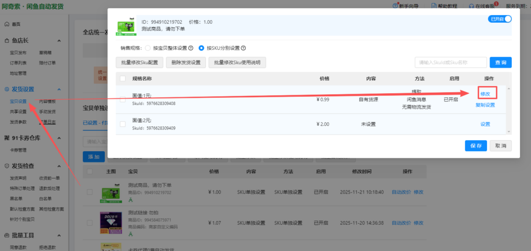The width and height of the screenshot is (531, 251).
Task: Open 草稿箱 in the sidebar
Action: coord(46,53)
